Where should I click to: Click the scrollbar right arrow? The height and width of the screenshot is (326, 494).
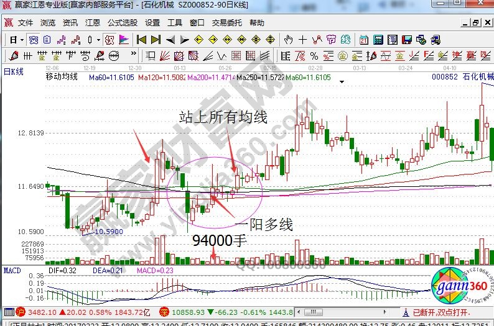coord(384,312)
